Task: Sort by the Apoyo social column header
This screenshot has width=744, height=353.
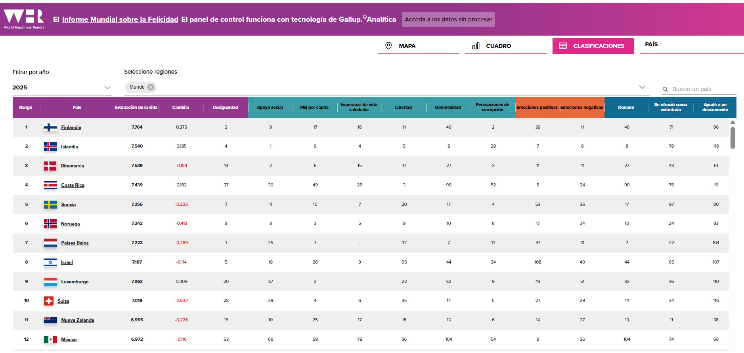Action: point(270,108)
